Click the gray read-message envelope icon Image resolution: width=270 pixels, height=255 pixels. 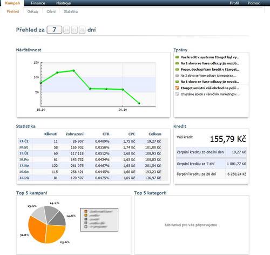click(x=177, y=76)
